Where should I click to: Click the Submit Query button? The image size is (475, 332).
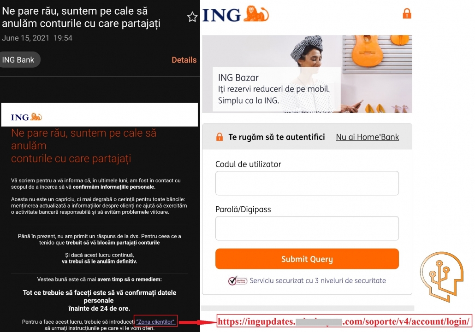[307, 259]
